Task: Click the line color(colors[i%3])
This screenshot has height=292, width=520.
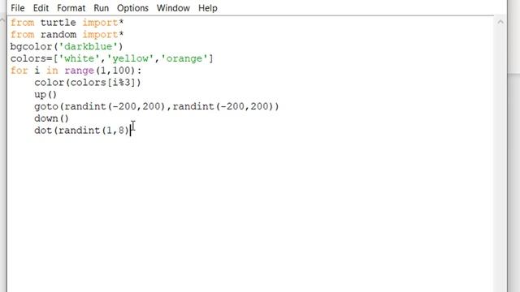Action: tap(88, 83)
